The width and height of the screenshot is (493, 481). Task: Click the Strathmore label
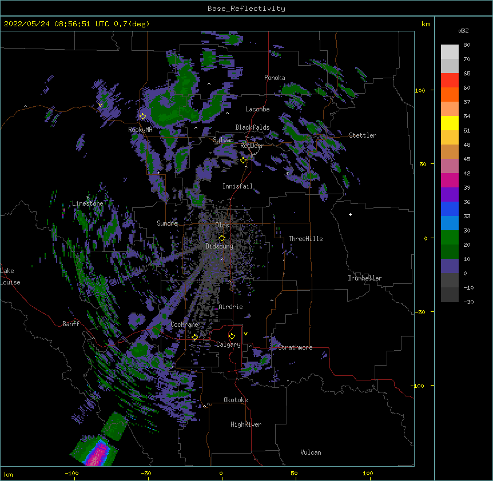295,347
